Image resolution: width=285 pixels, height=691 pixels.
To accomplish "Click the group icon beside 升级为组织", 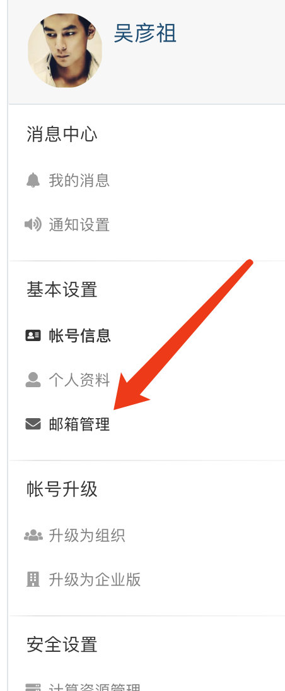I will pos(33,536).
